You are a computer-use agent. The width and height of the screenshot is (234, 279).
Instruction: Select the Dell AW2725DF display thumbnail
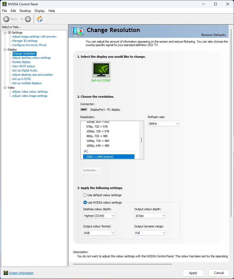click(101, 70)
